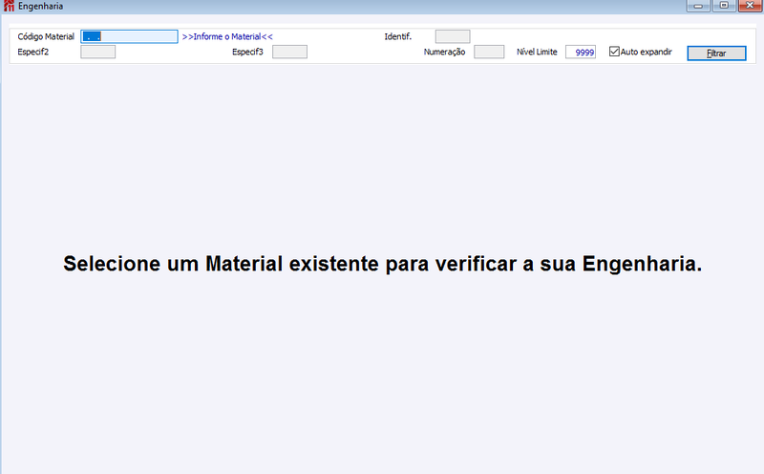764x474 pixels.
Task: Click the Selecione um Material existente message
Action: 383,264
